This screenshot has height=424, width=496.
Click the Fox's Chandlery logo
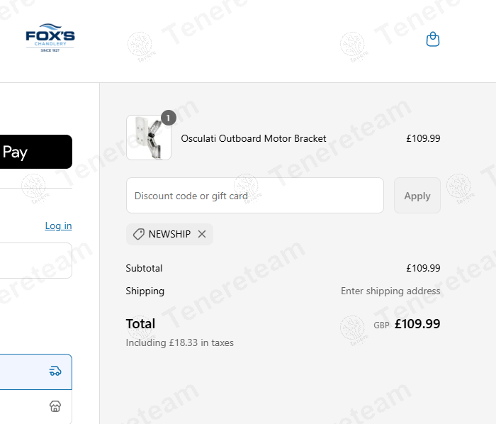pyautogui.click(x=50, y=40)
